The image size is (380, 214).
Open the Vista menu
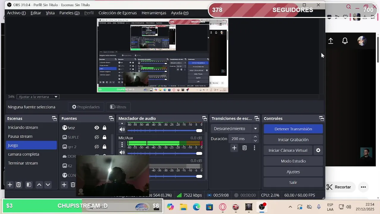point(50,13)
